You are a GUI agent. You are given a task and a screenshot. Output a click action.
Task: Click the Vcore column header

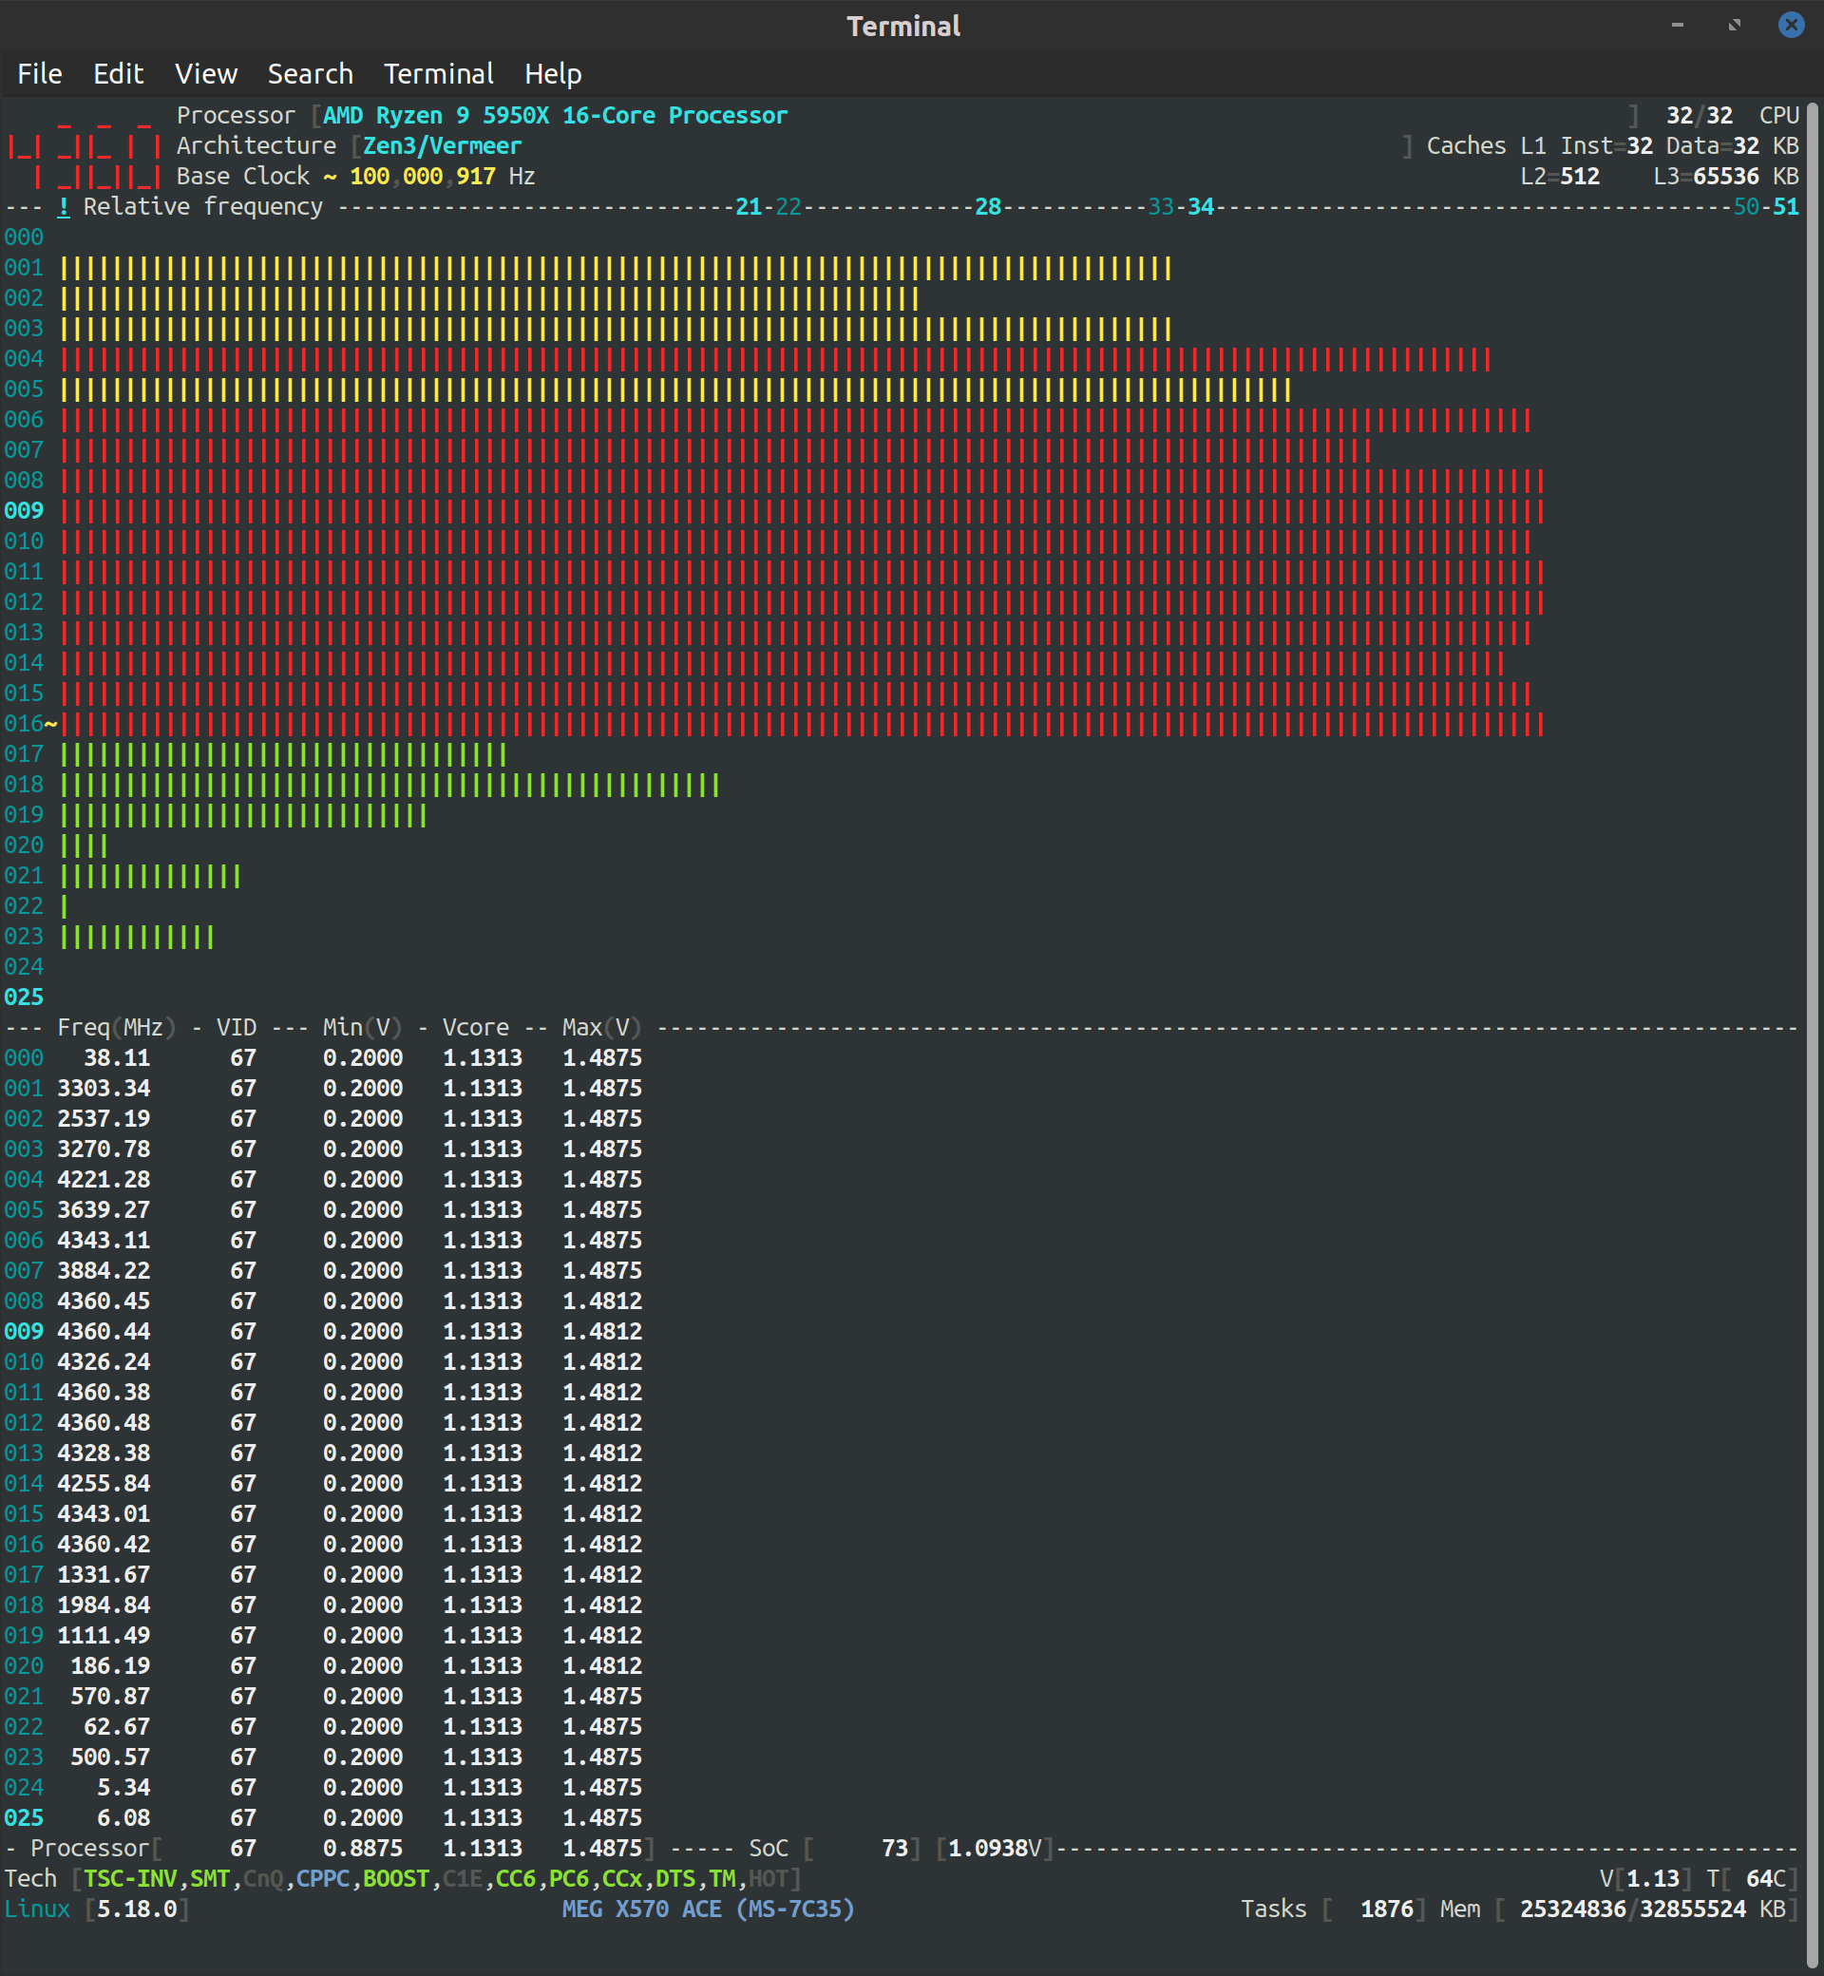pyautogui.click(x=476, y=1028)
